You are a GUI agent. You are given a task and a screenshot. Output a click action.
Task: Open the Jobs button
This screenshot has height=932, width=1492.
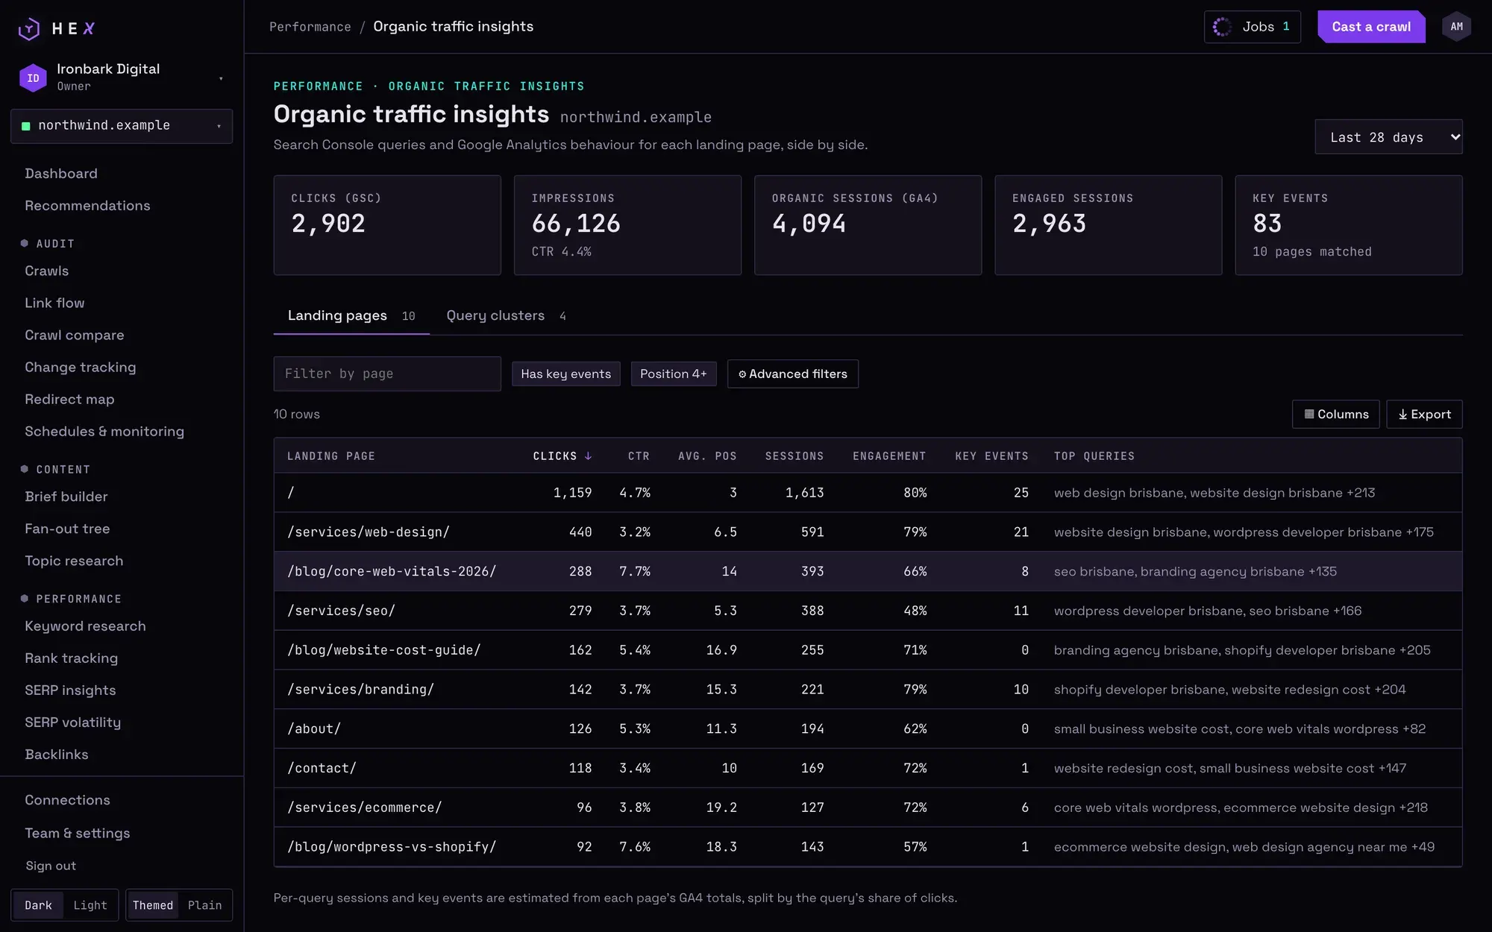(1252, 27)
